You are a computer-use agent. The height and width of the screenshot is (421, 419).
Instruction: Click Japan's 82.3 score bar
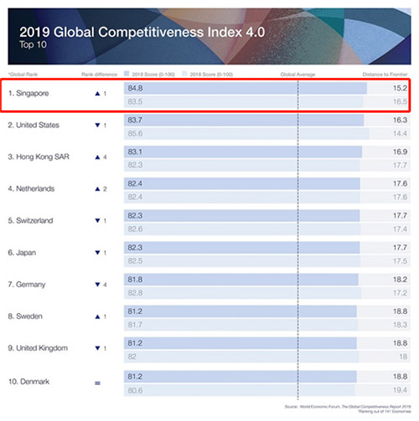(x=242, y=248)
